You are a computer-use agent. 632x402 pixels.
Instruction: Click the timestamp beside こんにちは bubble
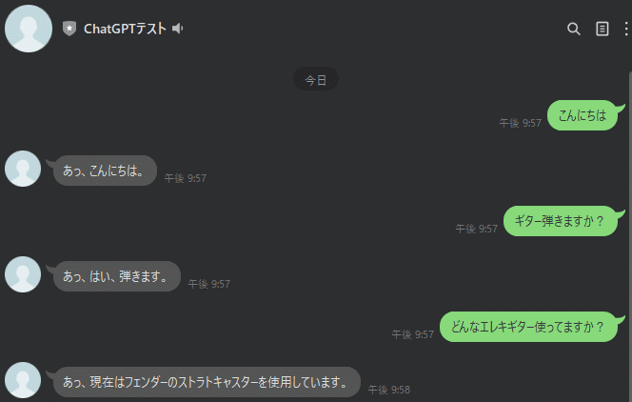521,123
